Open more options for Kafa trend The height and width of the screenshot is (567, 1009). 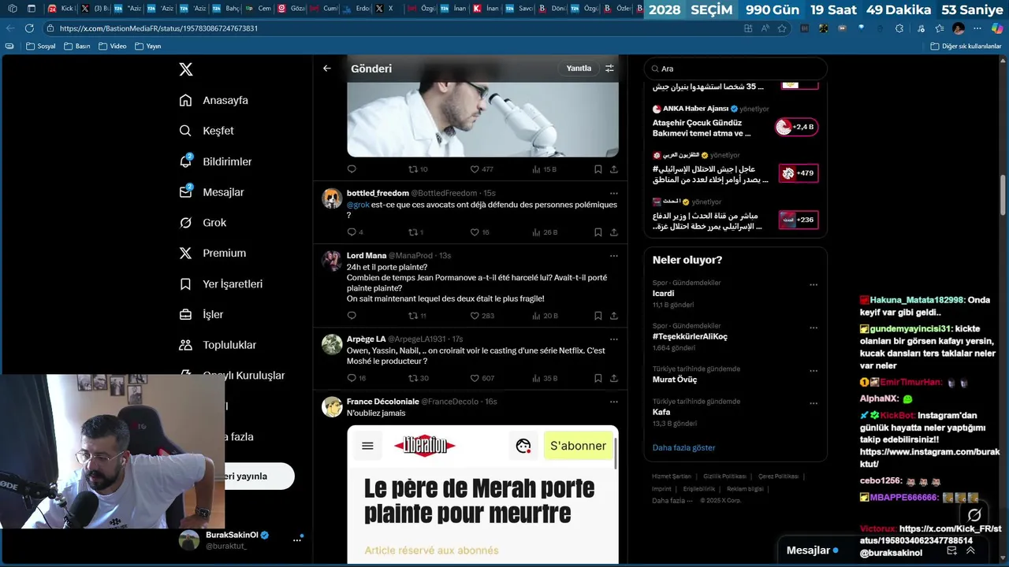(x=814, y=402)
